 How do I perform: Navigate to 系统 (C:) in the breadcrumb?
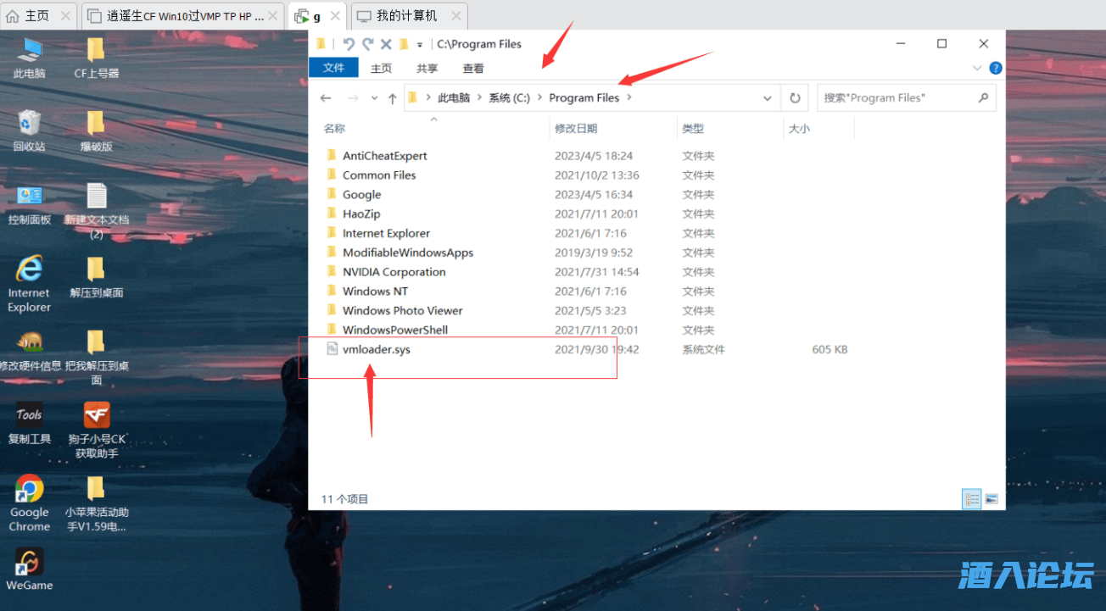pos(509,98)
